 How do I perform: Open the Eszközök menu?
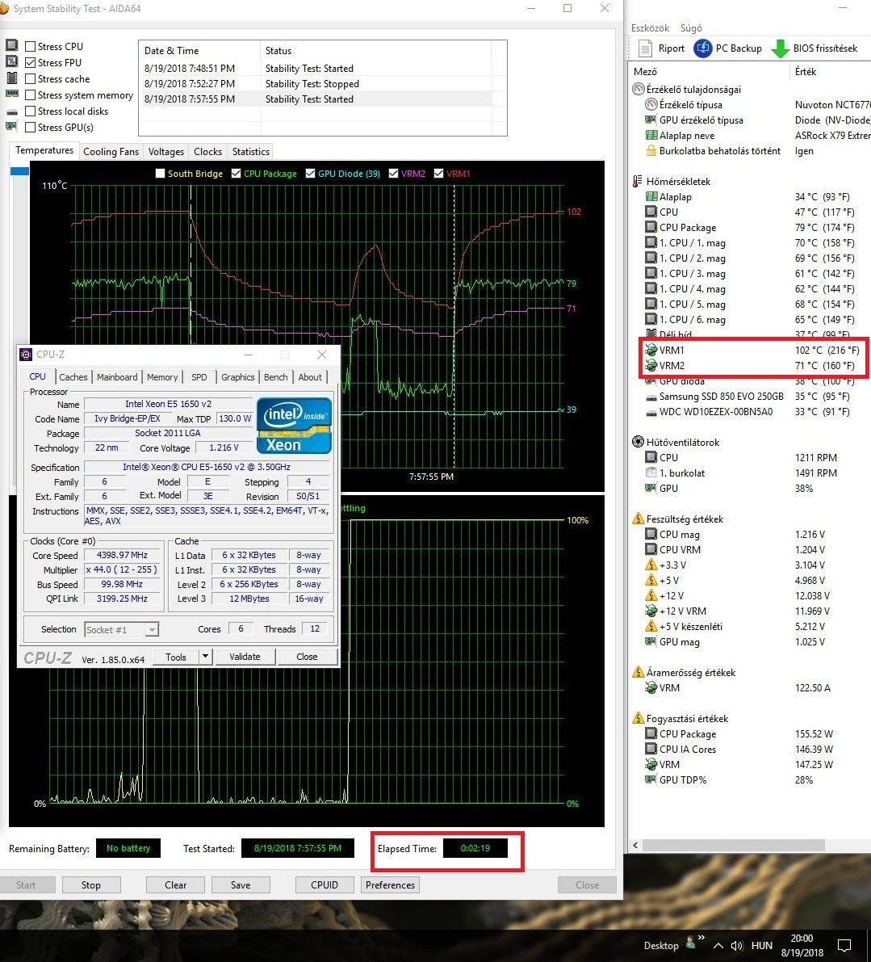(x=650, y=28)
